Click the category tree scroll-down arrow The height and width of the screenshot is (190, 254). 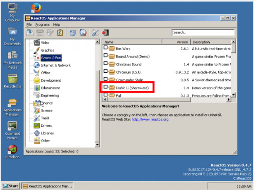(x=97, y=145)
